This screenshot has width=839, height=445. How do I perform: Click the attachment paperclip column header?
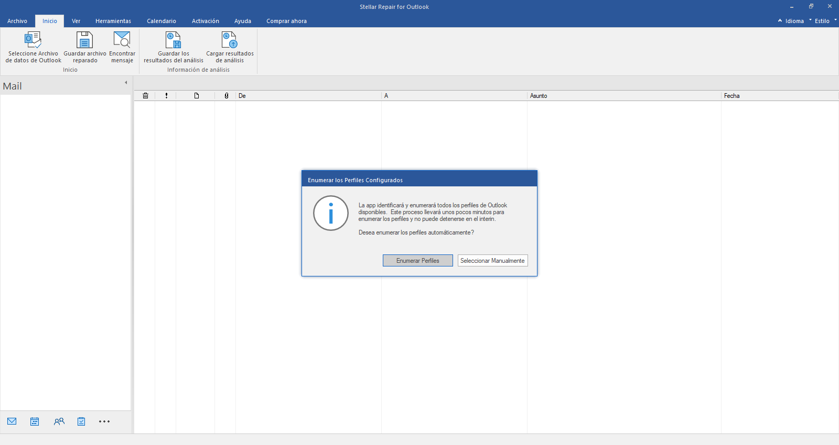click(226, 96)
